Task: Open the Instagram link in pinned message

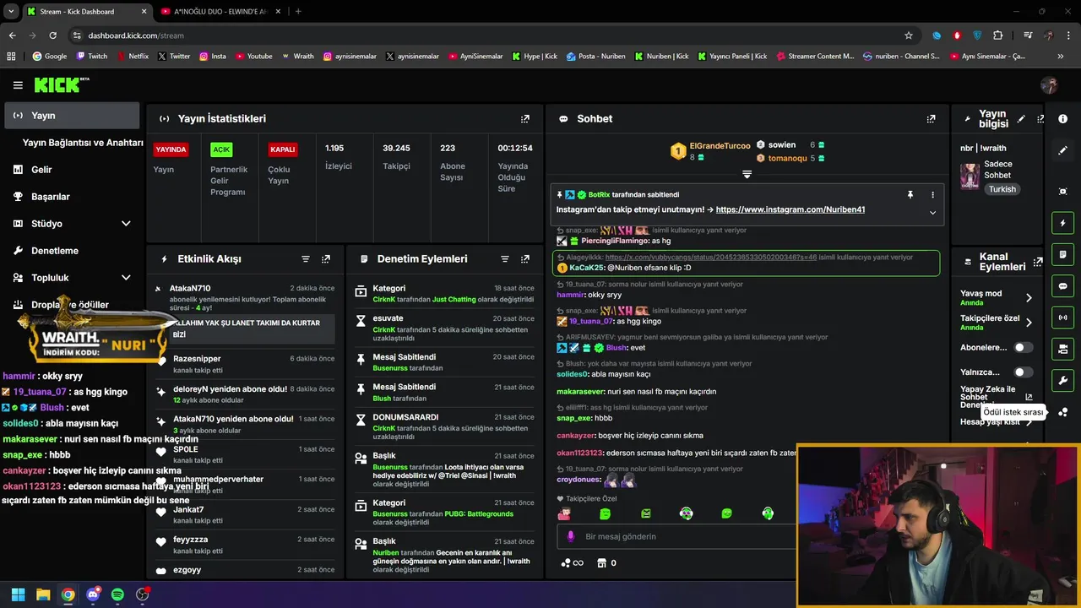Action: click(790, 209)
